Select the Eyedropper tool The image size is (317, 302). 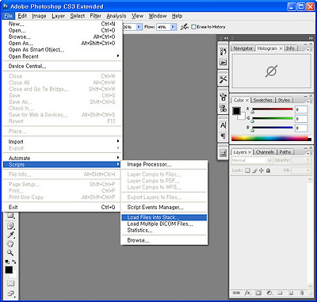(x=10, y=235)
